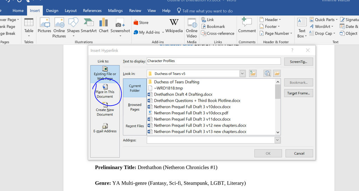The height and width of the screenshot is (191, 359).
Task: Open the Page Number dropdown
Action: (x=276, y=33)
